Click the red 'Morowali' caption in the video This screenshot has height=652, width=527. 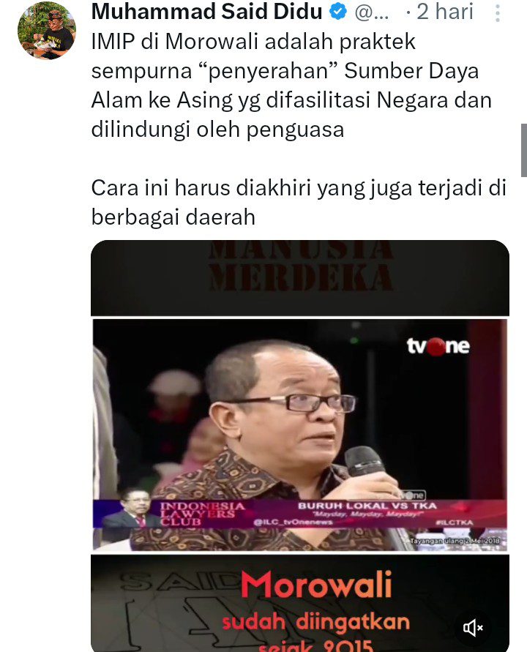coord(316,585)
